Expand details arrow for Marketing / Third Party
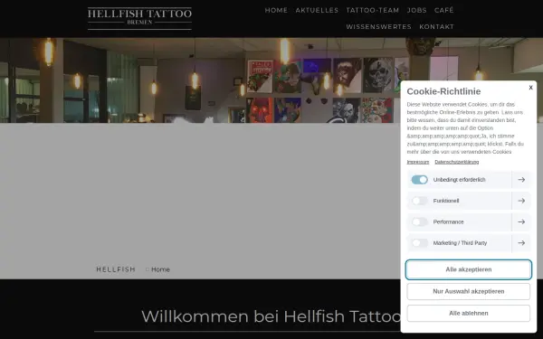The image size is (543, 339). (x=521, y=243)
